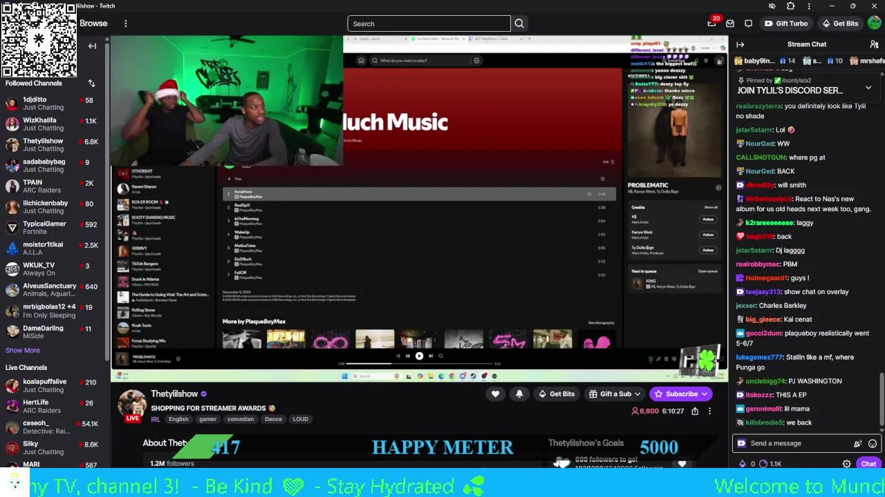The width and height of the screenshot is (885, 497).
Task: Select the LOUD tag
Action: [300, 419]
